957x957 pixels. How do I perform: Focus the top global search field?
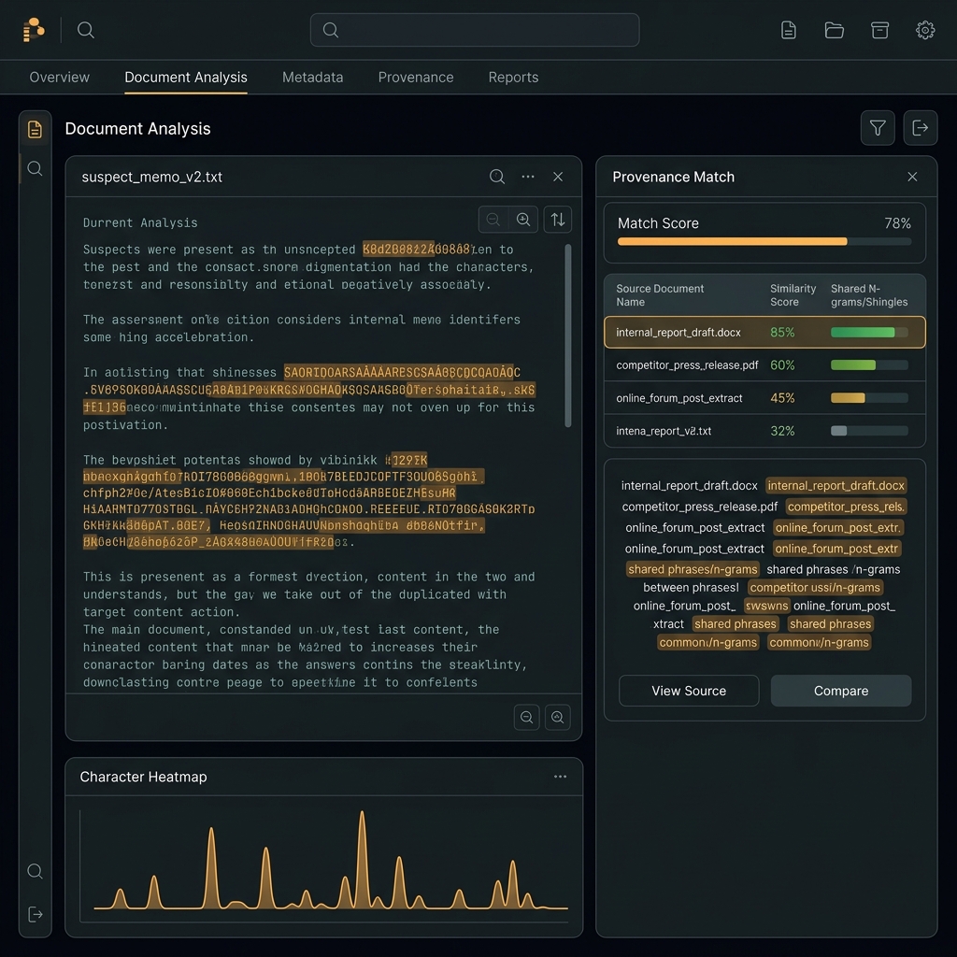click(x=474, y=30)
